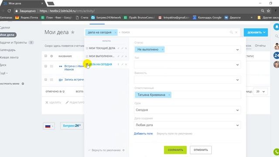Remove the 'дела на сегодня' filter tag
The height and width of the screenshot is (157, 279).
(115, 32)
